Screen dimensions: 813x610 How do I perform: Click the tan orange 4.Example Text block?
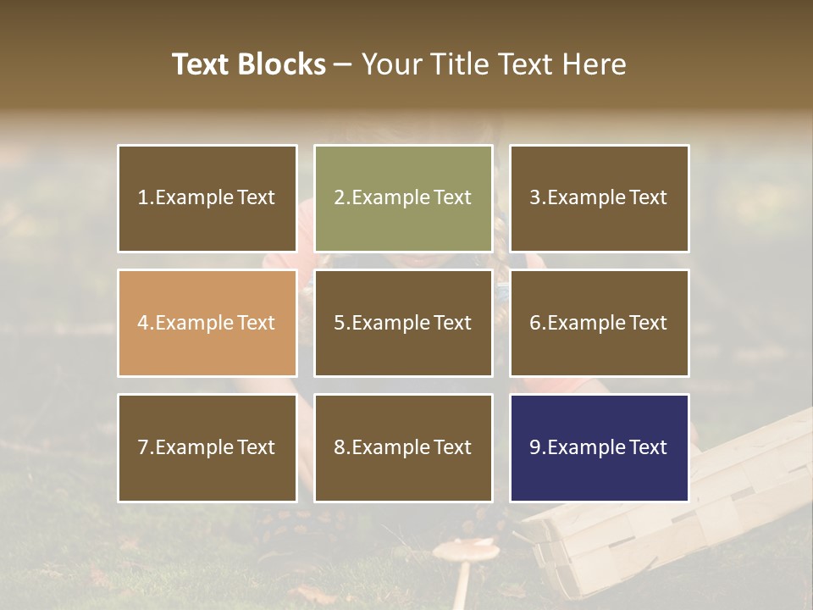207,323
